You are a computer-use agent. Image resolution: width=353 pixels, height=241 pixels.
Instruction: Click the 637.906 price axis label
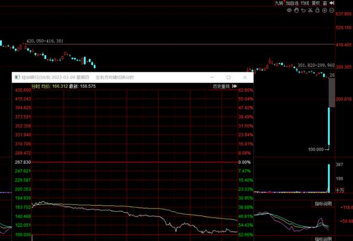[x=344, y=14]
